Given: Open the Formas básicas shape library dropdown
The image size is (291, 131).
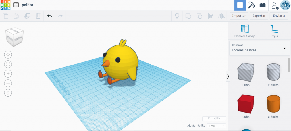Looking at the screenshot, I should coord(260,48).
